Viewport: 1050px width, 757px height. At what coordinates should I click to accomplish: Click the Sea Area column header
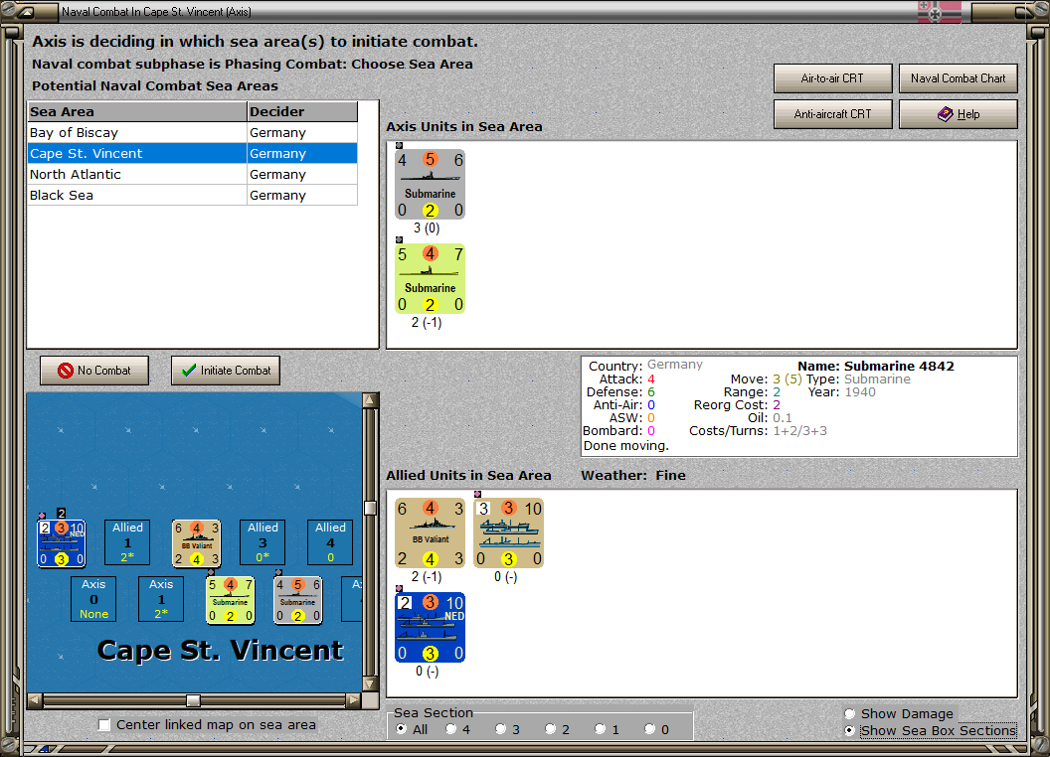tap(137, 112)
